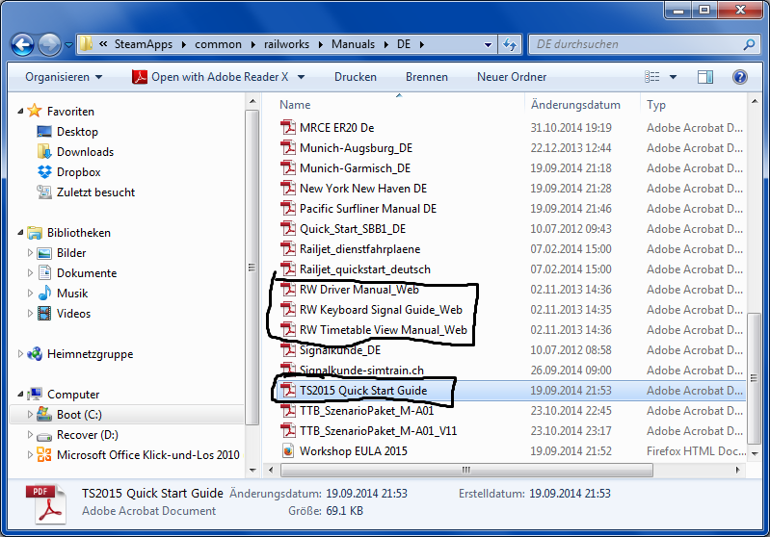Select Boot (C:) drive
The width and height of the screenshot is (770, 537).
coord(79,415)
